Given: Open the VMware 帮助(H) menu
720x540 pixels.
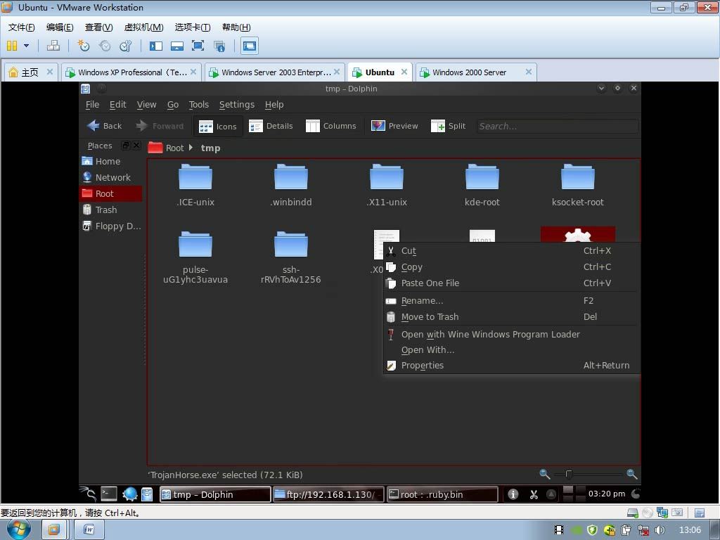Looking at the screenshot, I should 236,27.
